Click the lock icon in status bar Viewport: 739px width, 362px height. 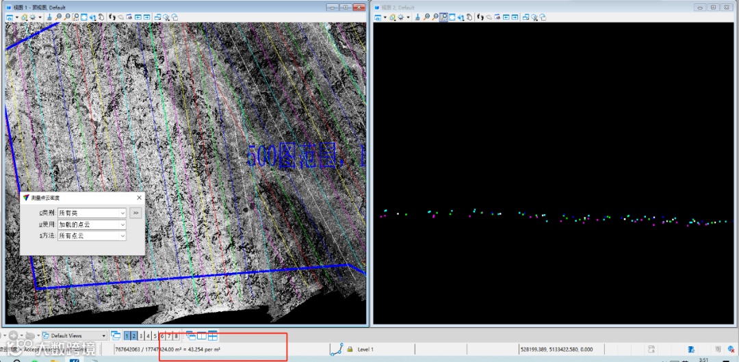tap(350, 349)
